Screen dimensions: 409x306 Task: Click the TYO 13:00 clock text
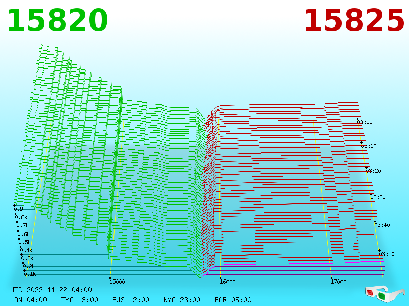pyautogui.click(x=80, y=300)
